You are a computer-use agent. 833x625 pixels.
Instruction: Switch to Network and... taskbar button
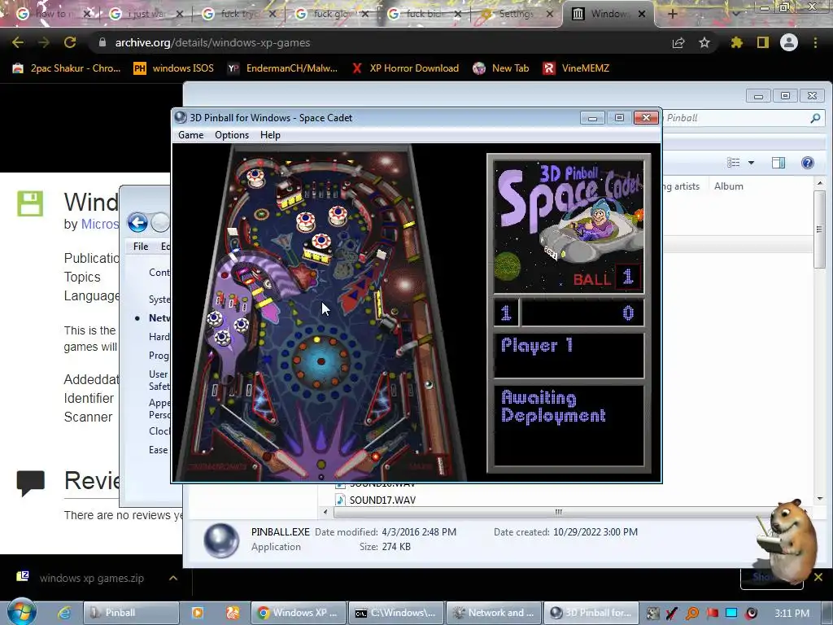[x=494, y=613]
